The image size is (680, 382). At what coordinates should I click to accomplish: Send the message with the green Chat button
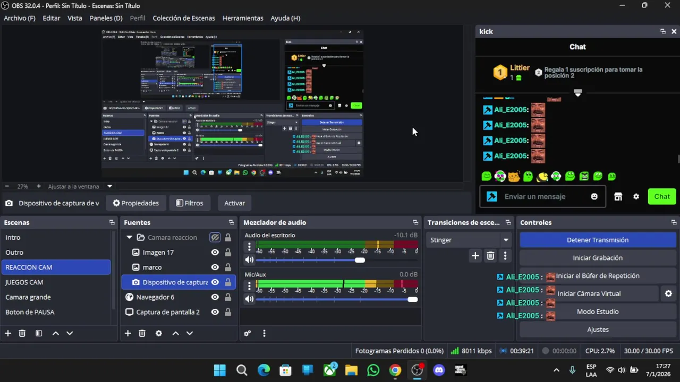coord(662,196)
